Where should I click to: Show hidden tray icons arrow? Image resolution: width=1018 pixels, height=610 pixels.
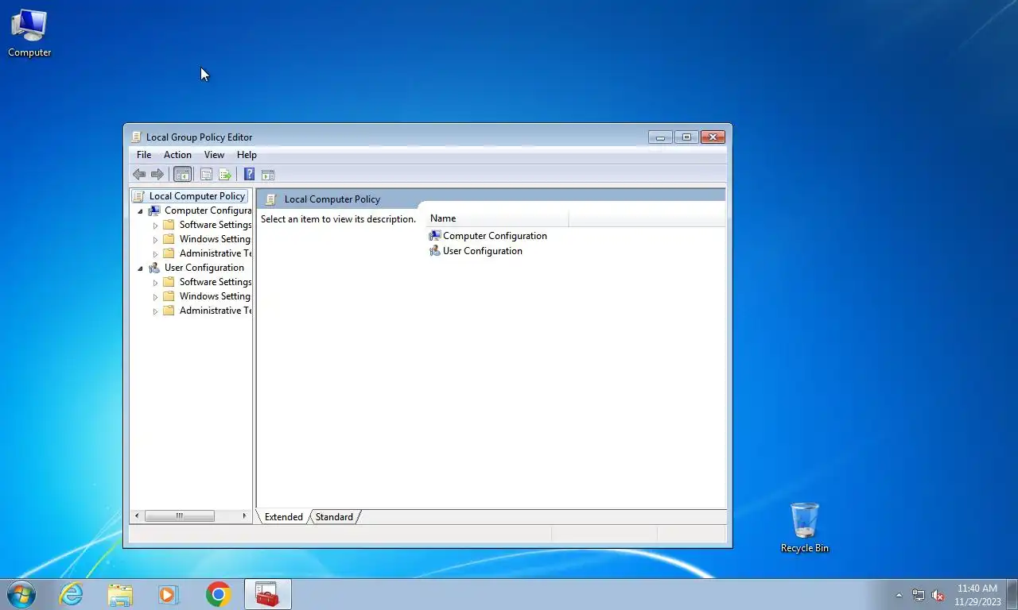[x=899, y=595]
